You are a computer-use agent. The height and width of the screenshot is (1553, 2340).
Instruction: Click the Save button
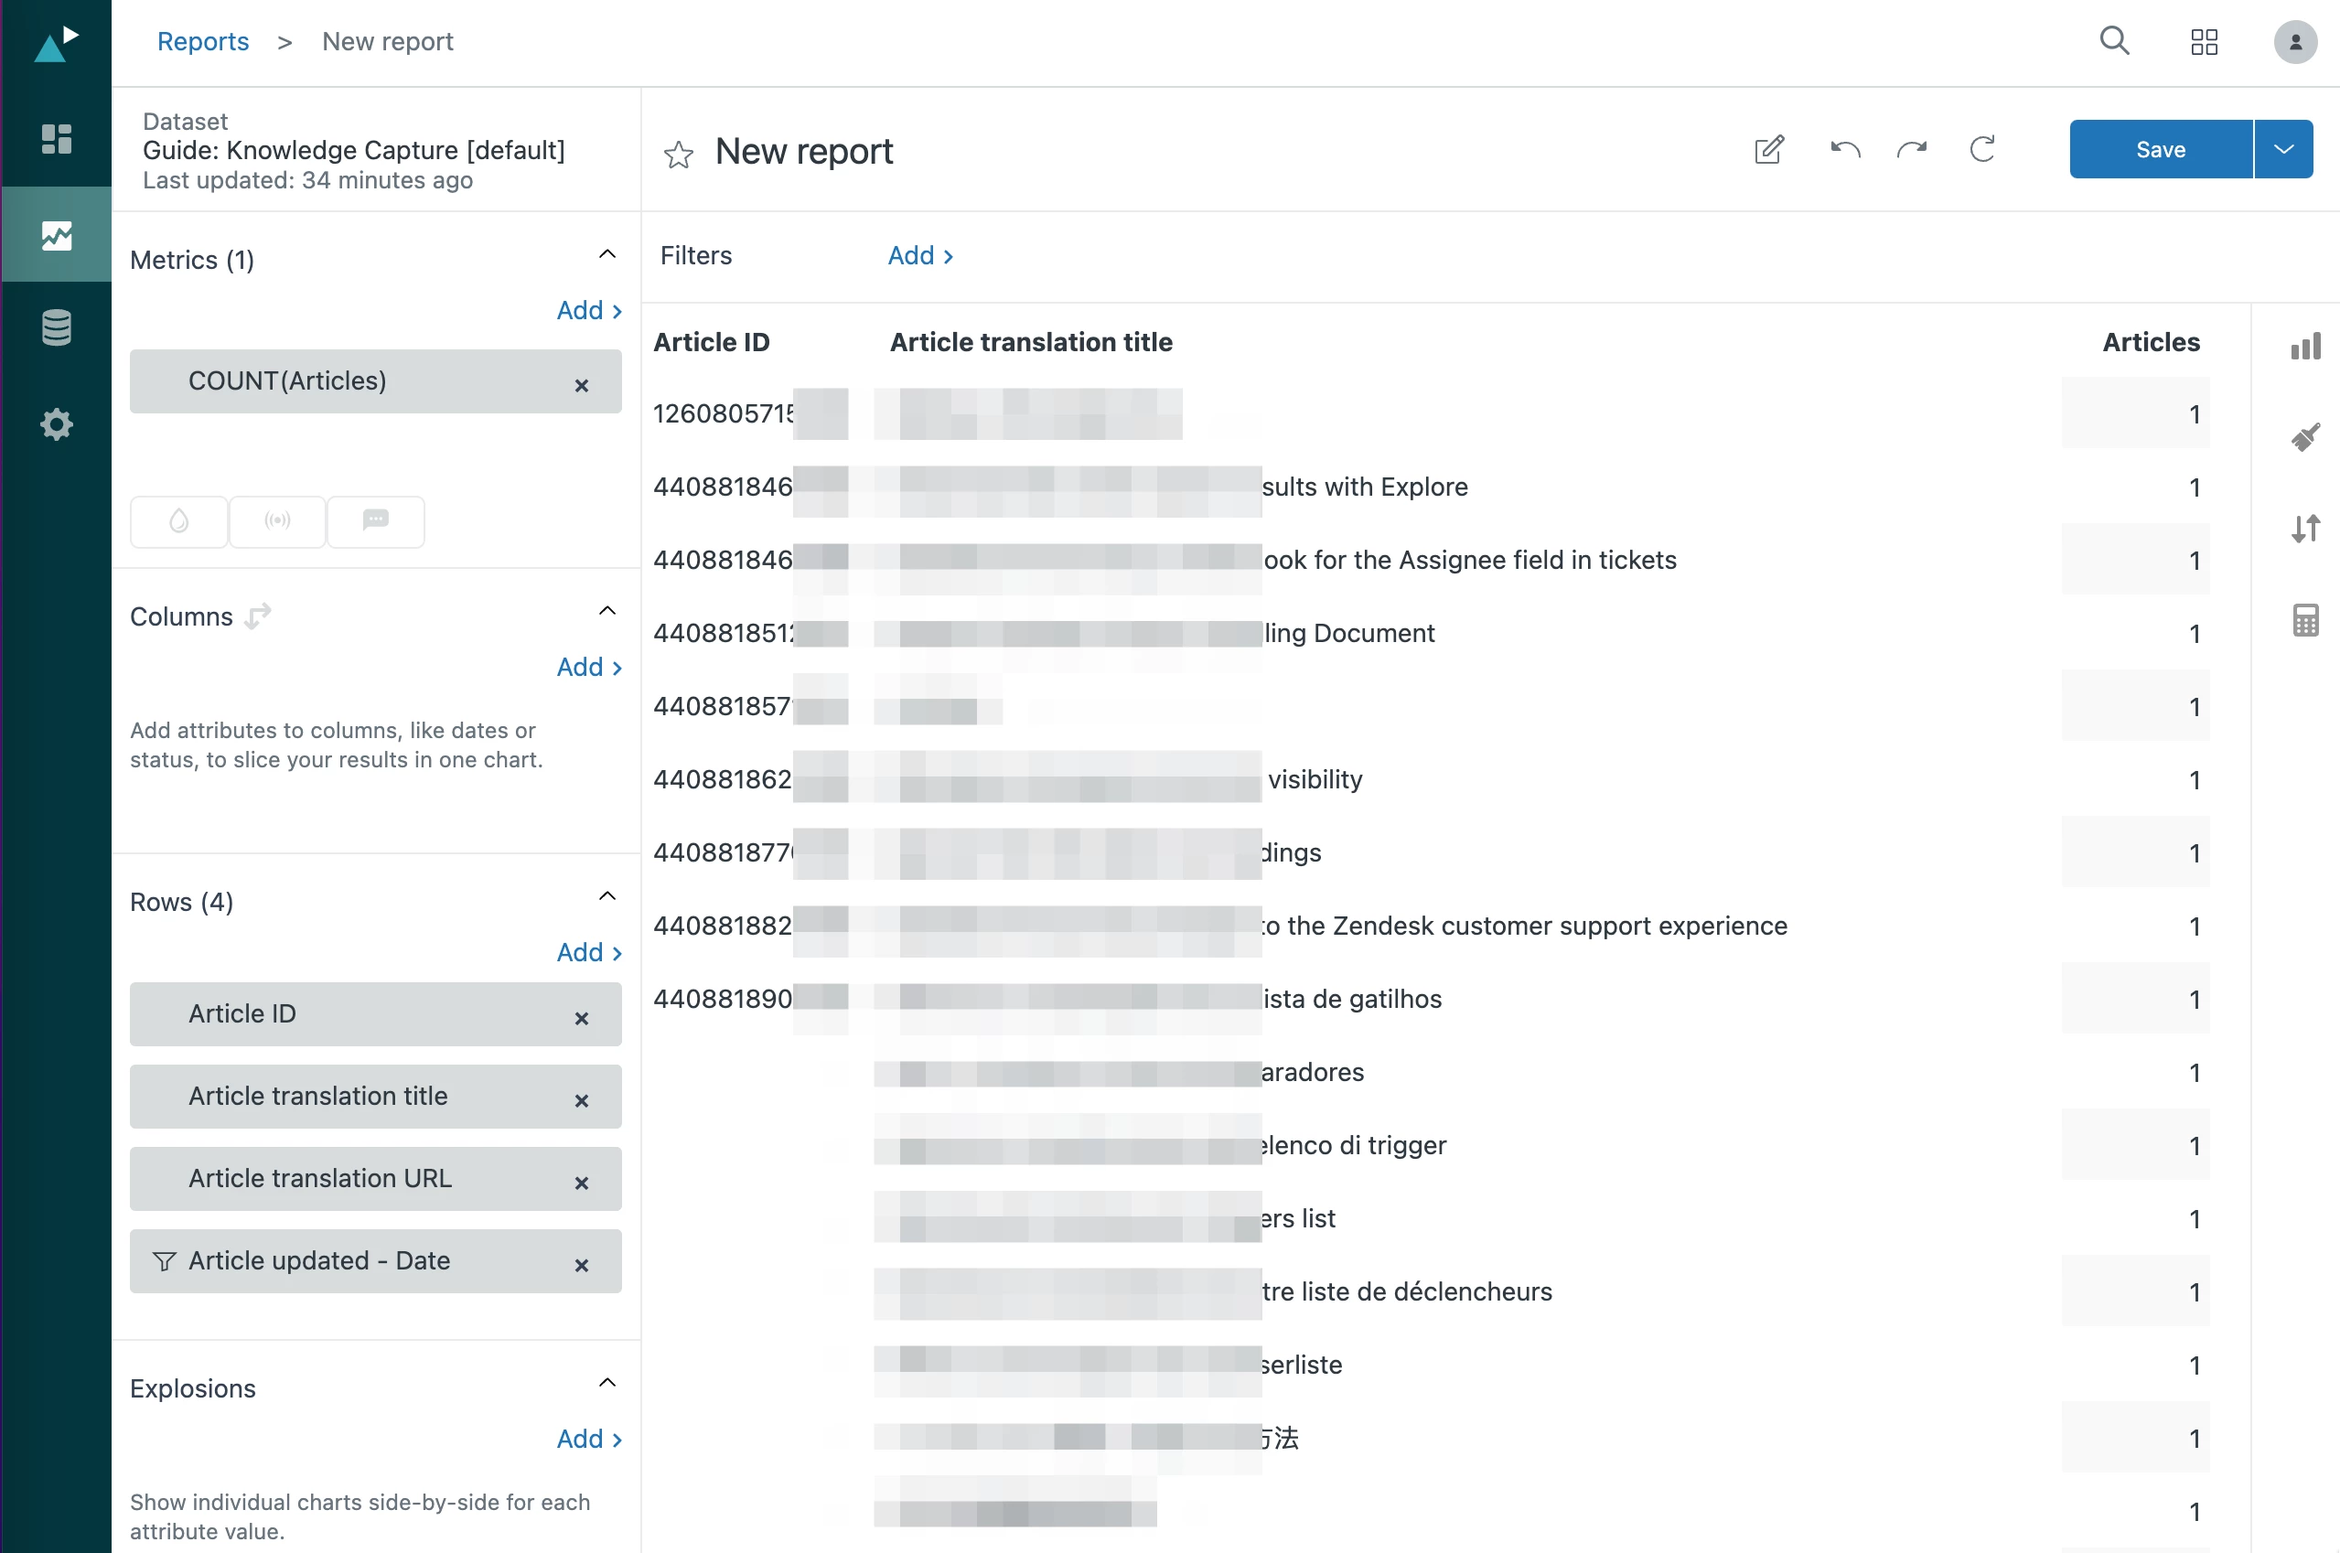2160,150
